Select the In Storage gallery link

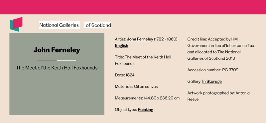(x=212, y=82)
